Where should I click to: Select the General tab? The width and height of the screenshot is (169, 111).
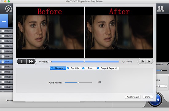tap(58, 68)
